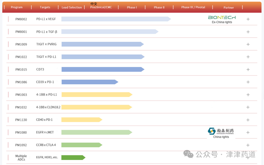
Task: Expand the PM8001 row details
Action: 248,32
